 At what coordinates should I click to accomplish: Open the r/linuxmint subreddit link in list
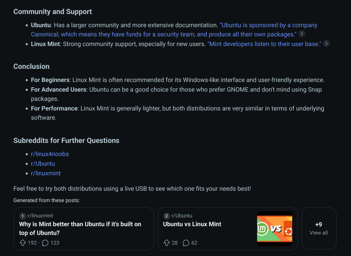pos(46,173)
